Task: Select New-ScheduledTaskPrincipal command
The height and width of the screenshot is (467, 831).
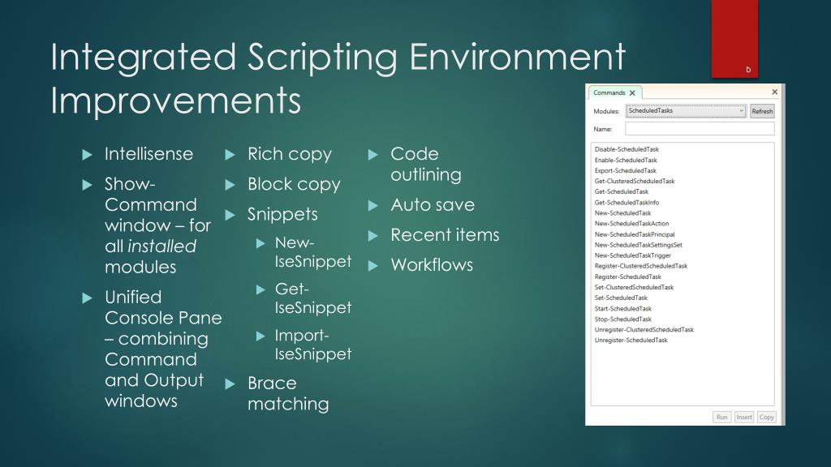Action: tap(635, 234)
